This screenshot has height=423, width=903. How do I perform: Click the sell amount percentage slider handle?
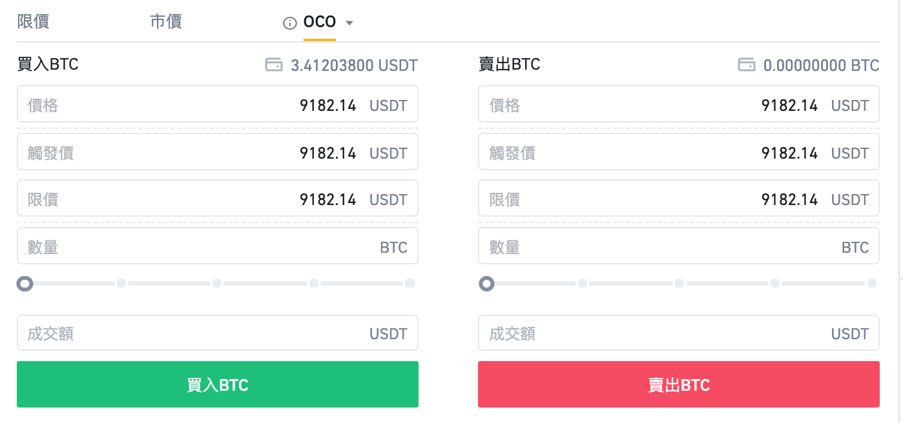click(486, 283)
